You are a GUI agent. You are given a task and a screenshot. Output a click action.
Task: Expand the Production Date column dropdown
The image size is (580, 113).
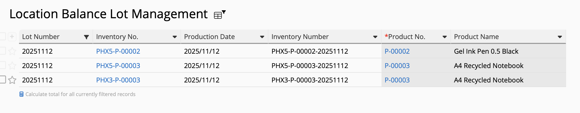click(262, 37)
